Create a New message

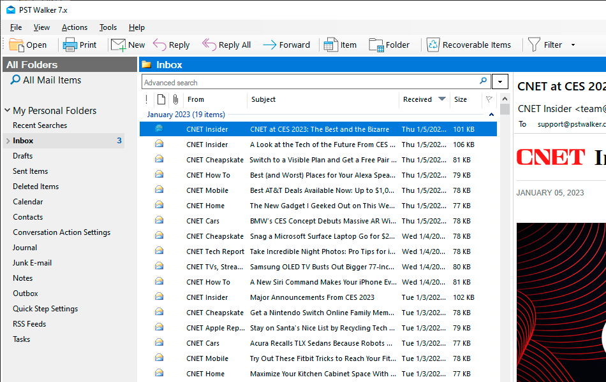point(128,45)
